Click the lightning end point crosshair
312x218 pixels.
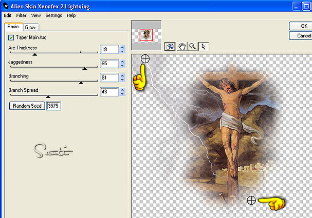[251, 200]
